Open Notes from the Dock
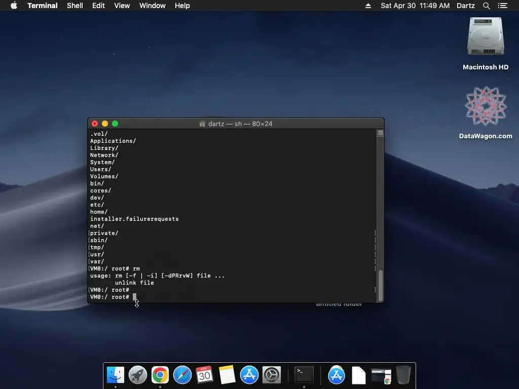The width and height of the screenshot is (519, 389). click(x=227, y=375)
